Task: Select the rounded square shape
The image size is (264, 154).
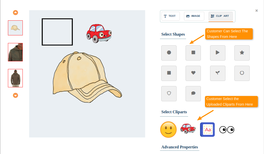Action: (x=169, y=73)
